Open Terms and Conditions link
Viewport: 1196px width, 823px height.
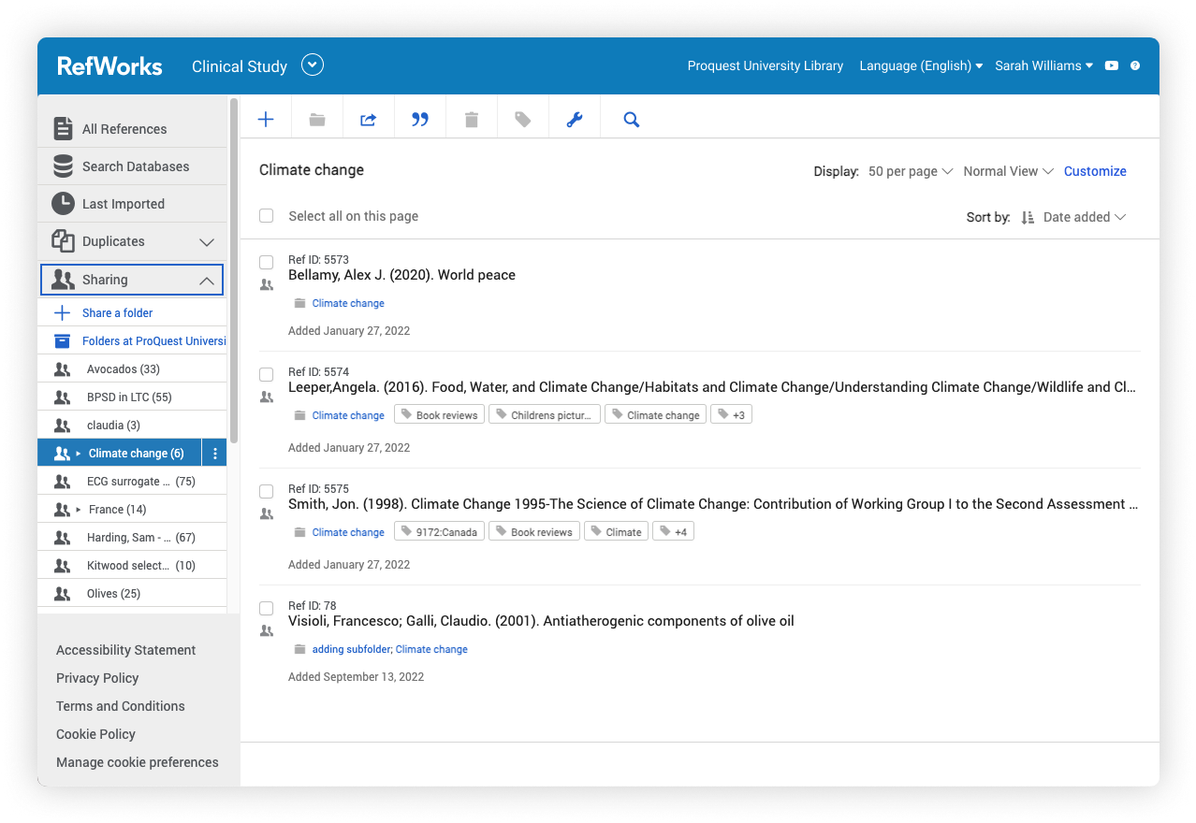[x=121, y=706]
